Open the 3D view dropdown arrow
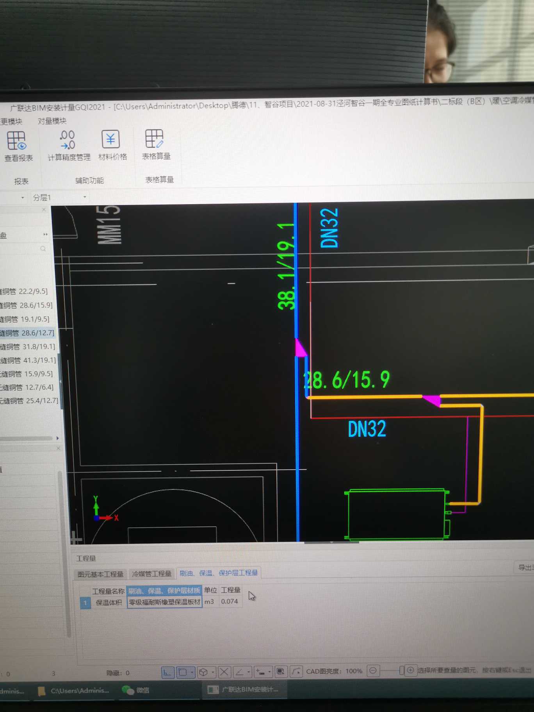The height and width of the screenshot is (712, 534). pos(213,672)
